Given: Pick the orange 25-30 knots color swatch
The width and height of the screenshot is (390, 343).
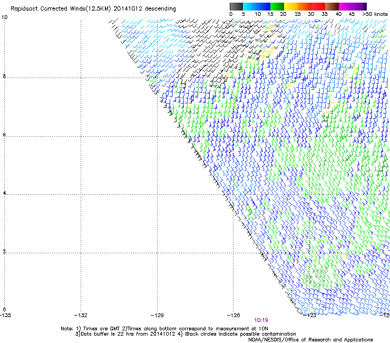Looking at the screenshot, I should click(305, 6).
